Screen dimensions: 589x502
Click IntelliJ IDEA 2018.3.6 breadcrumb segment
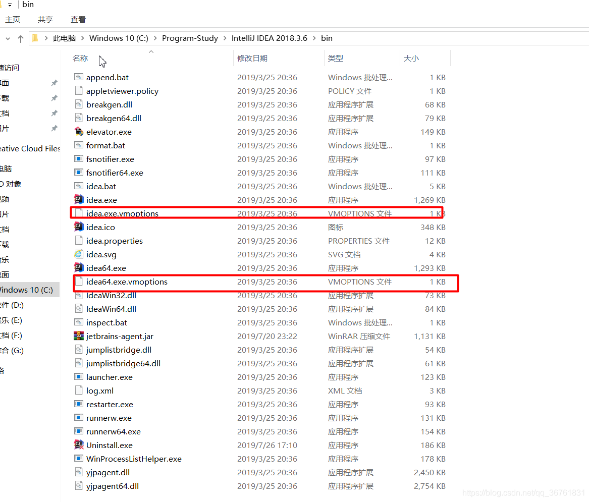270,38
